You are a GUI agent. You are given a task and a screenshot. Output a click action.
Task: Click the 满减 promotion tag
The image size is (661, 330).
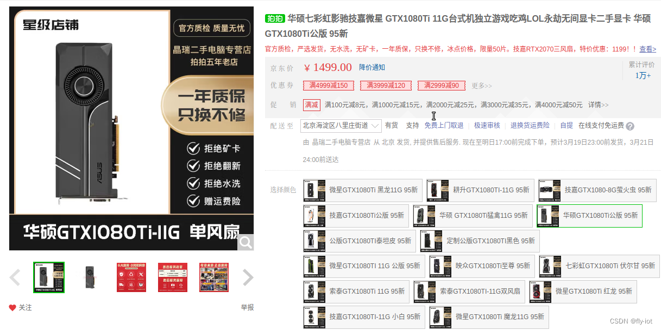pos(312,105)
